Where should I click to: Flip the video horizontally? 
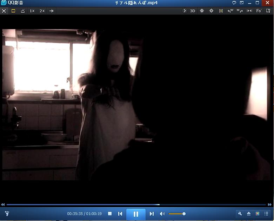(249, 11)
